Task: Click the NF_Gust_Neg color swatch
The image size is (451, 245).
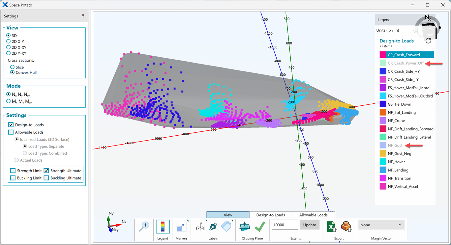Action: tap(383, 153)
